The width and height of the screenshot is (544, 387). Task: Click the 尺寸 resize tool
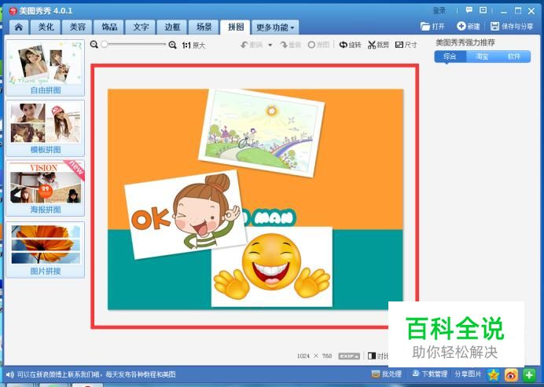406,45
